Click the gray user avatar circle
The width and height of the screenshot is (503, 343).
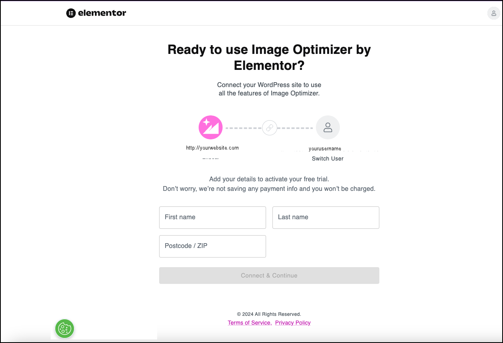pos(328,127)
